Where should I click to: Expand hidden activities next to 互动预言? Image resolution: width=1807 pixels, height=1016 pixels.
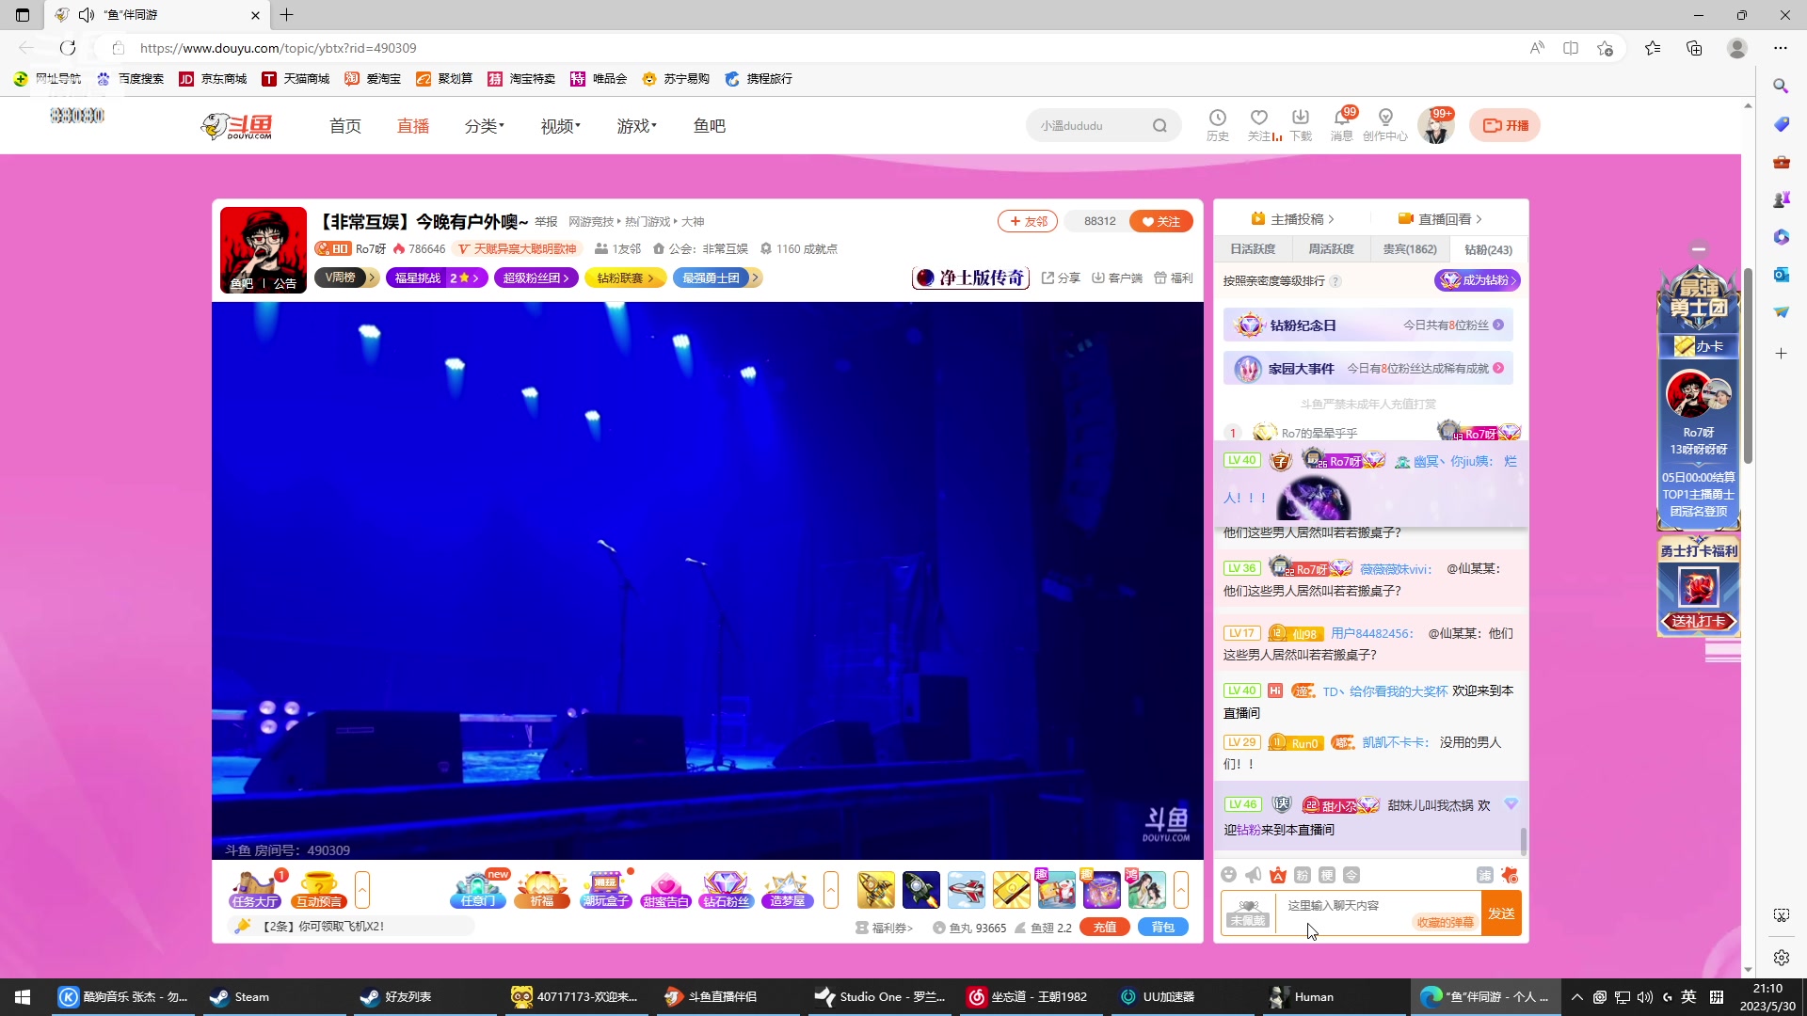tap(362, 889)
